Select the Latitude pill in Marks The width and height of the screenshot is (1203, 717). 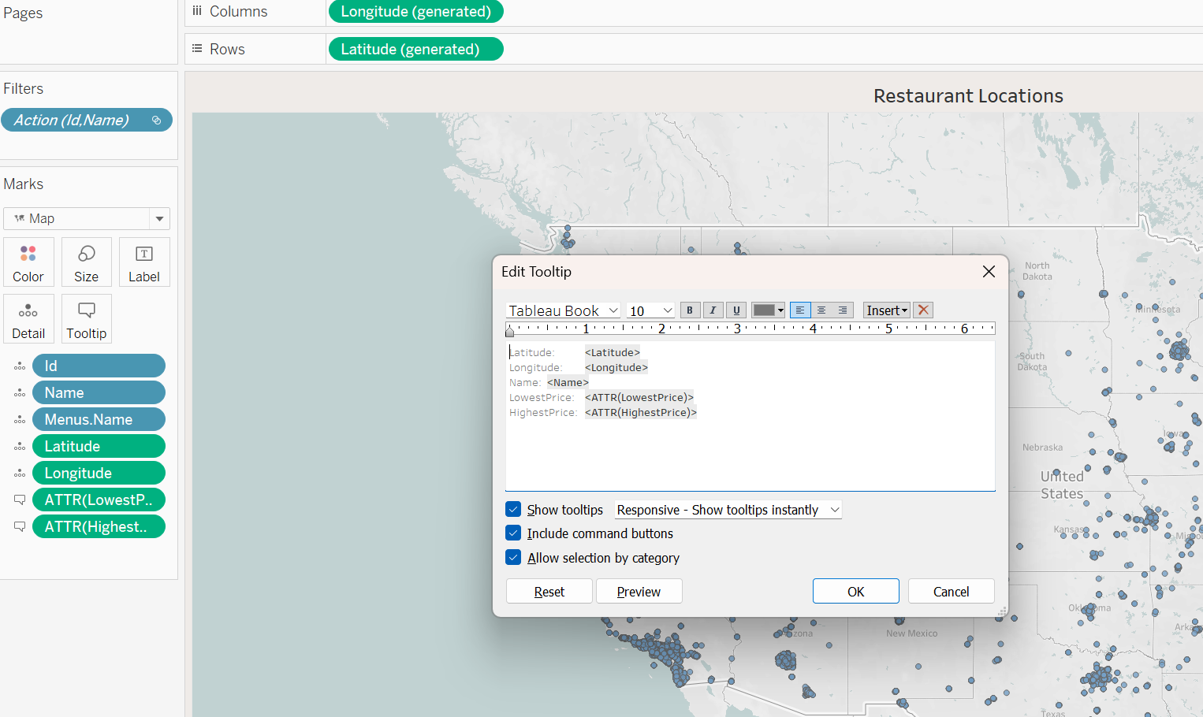tap(99, 447)
